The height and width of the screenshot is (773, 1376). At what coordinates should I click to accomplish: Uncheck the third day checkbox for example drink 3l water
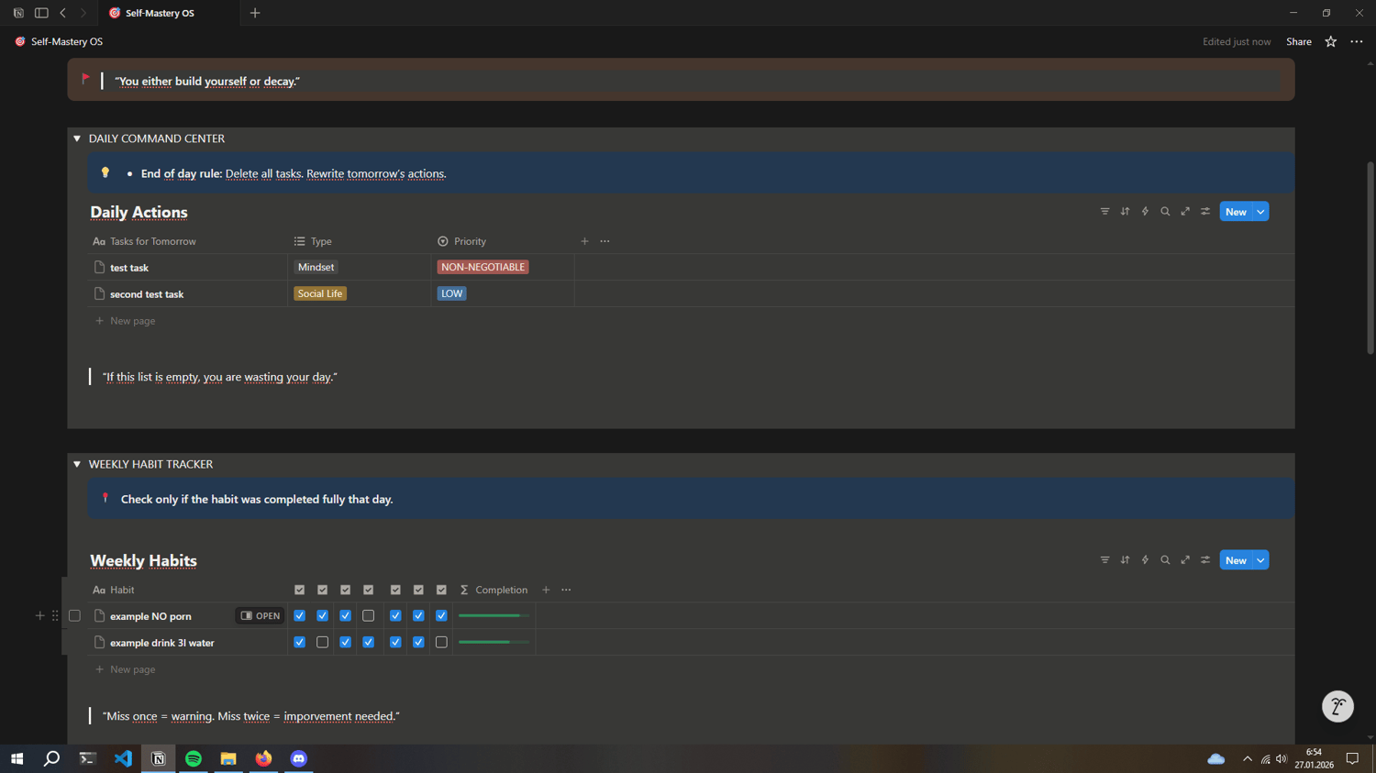tap(345, 643)
